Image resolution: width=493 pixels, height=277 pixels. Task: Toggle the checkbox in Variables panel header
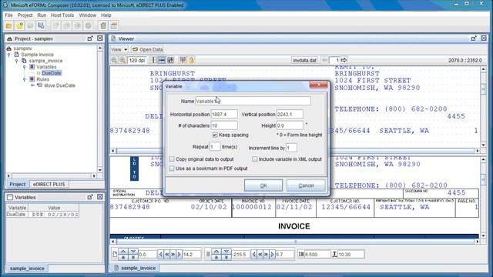tap(10, 197)
